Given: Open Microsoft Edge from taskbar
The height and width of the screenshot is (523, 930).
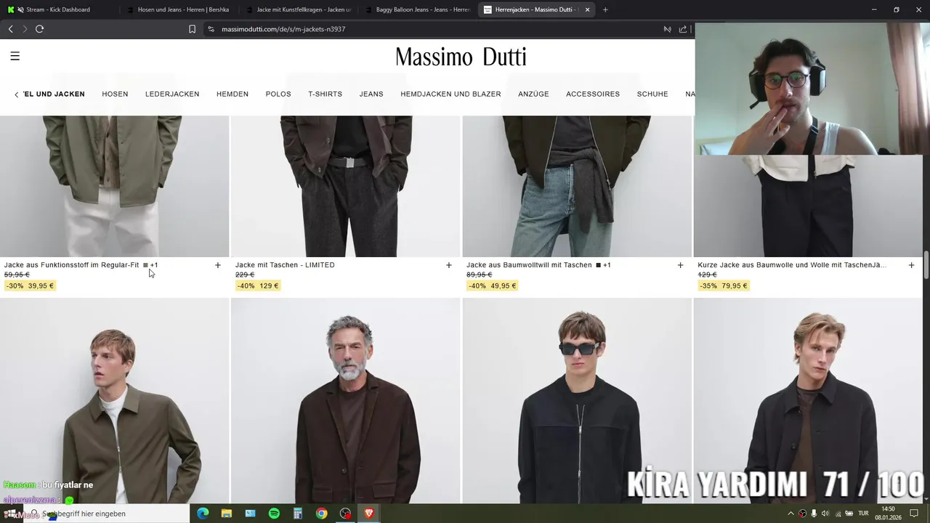Looking at the screenshot, I should pos(203,514).
